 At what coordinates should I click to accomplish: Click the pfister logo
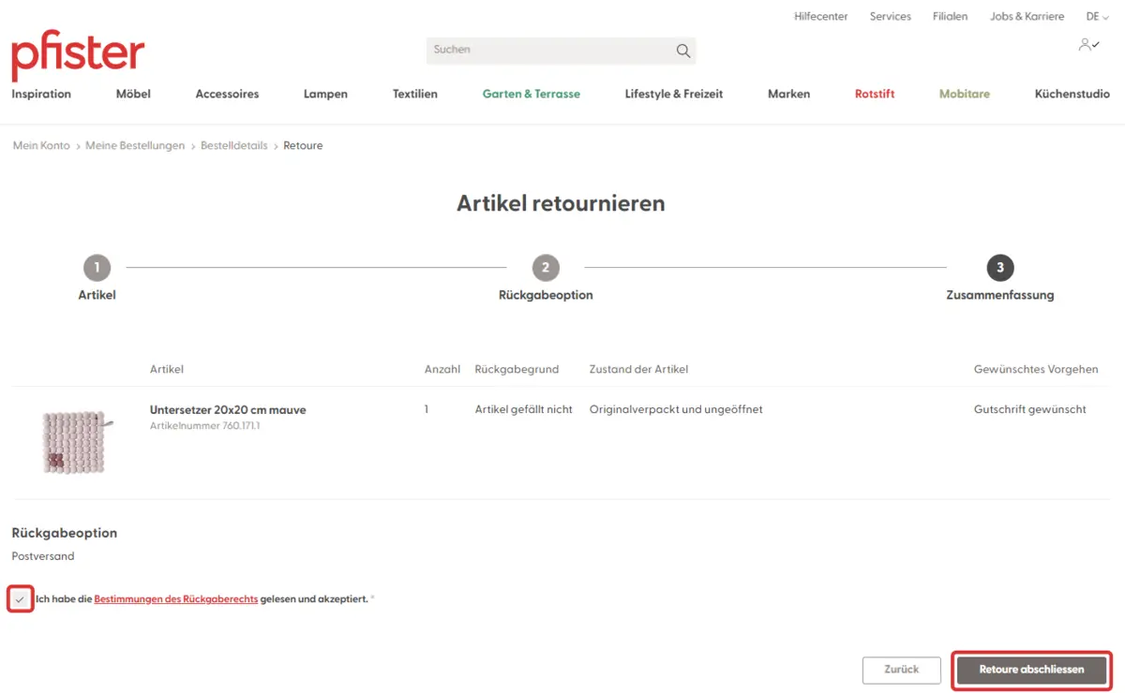click(78, 56)
